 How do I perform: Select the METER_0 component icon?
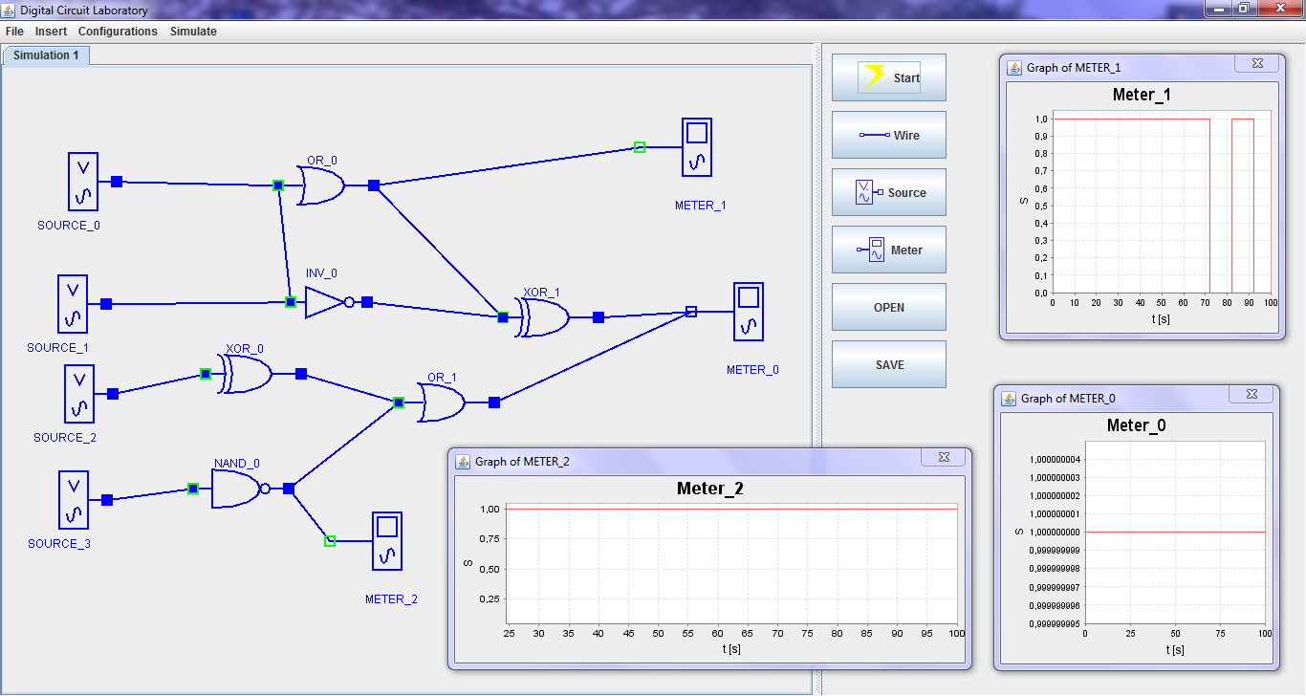pyautogui.click(x=749, y=312)
